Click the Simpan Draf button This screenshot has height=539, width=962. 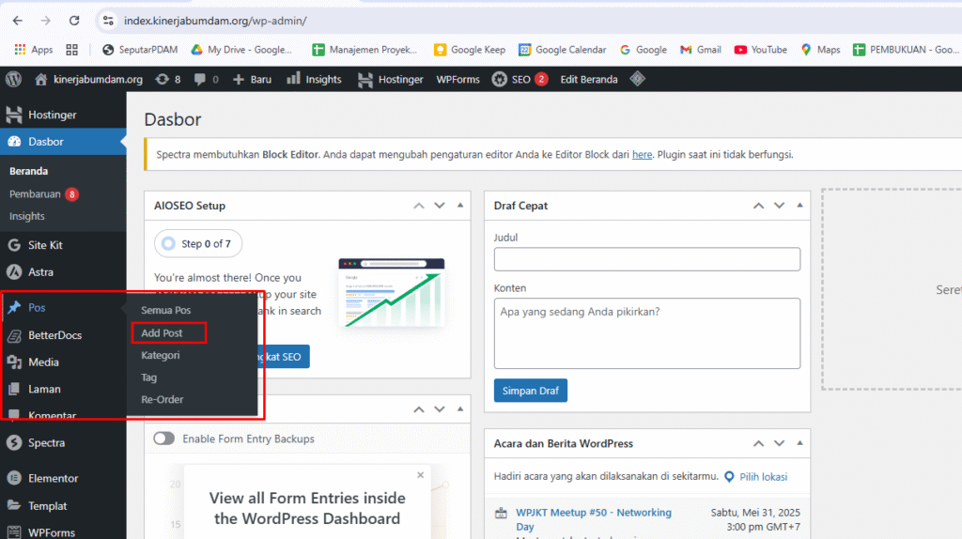click(530, 391)
